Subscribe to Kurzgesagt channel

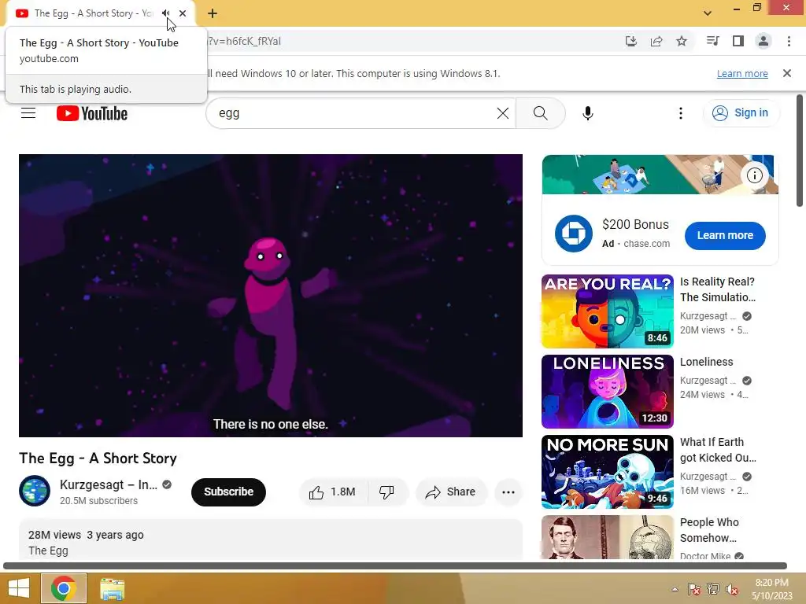tap(228, 492)
